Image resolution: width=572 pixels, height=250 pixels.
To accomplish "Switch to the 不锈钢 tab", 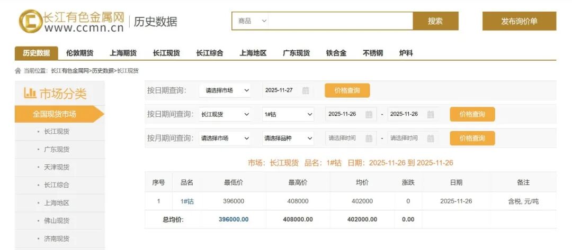I will [x=372, y=53].
